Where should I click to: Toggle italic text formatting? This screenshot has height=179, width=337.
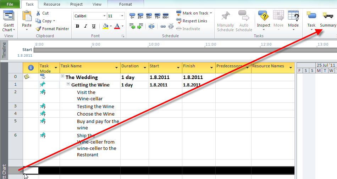pyautogui.click(x=85, y=26)
